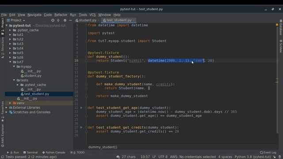This screenshot has height=159, width=283.
Task: Open the Refactor menu
Action: 61,15
